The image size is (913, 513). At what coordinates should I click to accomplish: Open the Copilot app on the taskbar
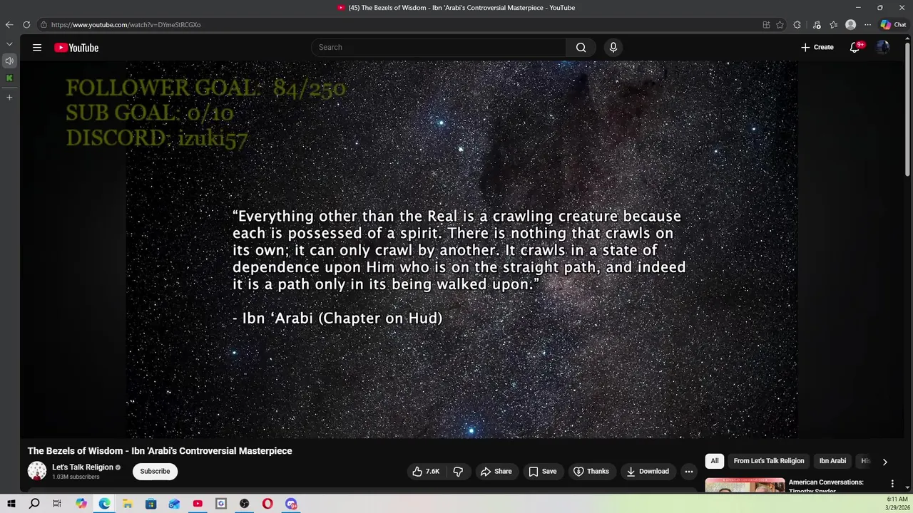(81, 504)
